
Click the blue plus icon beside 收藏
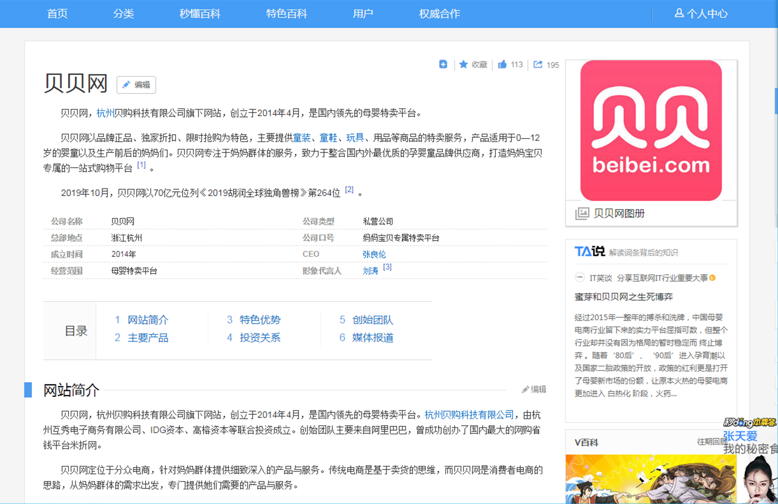(443, 64)
